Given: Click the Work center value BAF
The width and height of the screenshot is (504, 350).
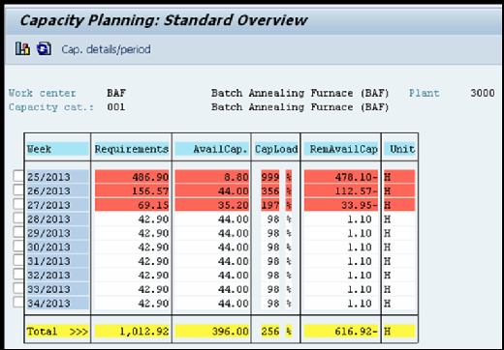Looking at the screenshot, I should pos(116,93).
